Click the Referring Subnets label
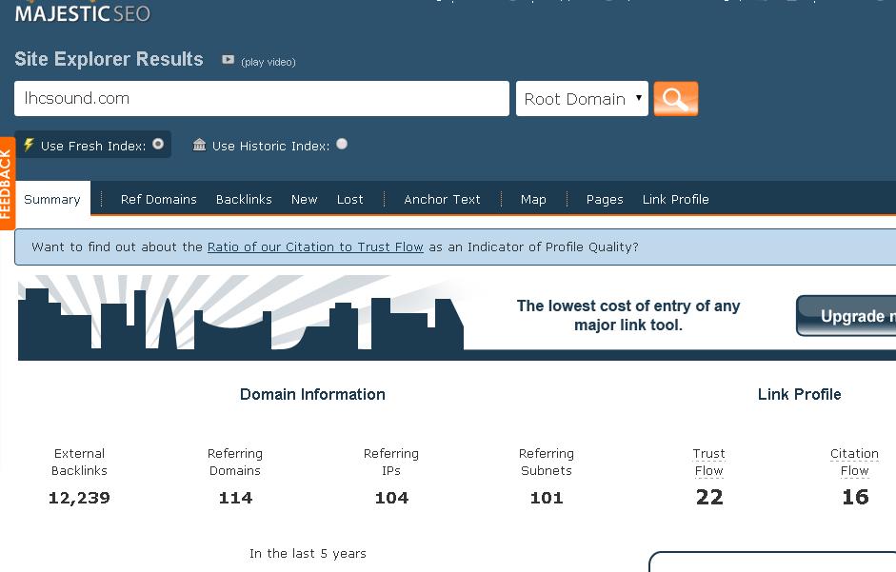896x572 pixels. (x=547, y=462)
